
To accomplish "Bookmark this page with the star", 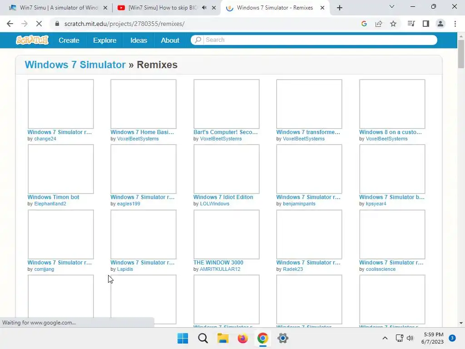I will pyautogui.click(x=393, y=24).
